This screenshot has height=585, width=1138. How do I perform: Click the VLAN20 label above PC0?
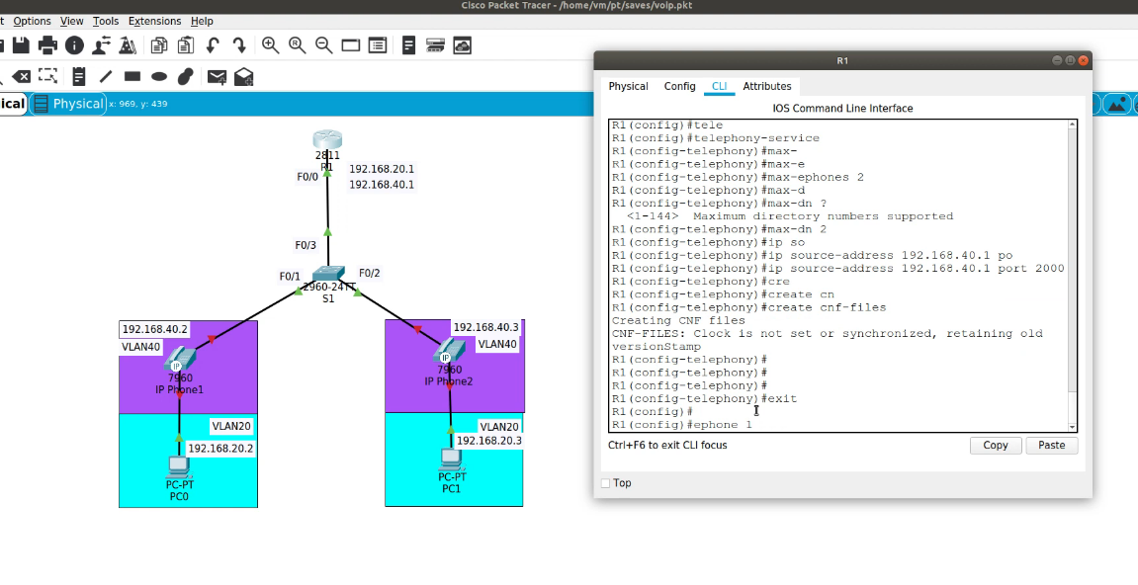[231, 426]
